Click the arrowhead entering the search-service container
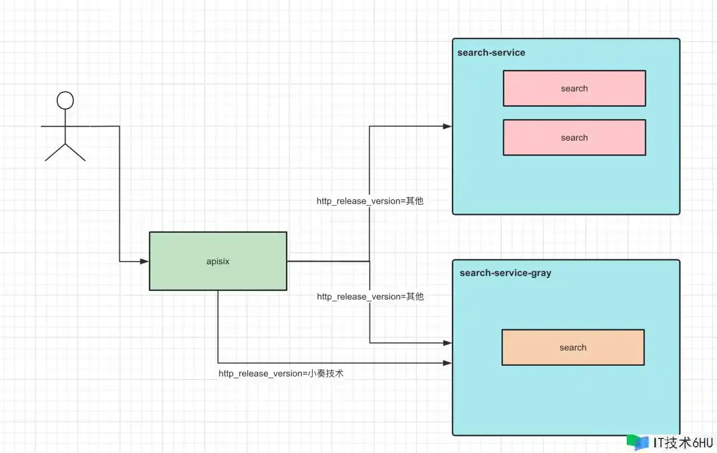Screen dimensions: 717x453 (447, 126)
